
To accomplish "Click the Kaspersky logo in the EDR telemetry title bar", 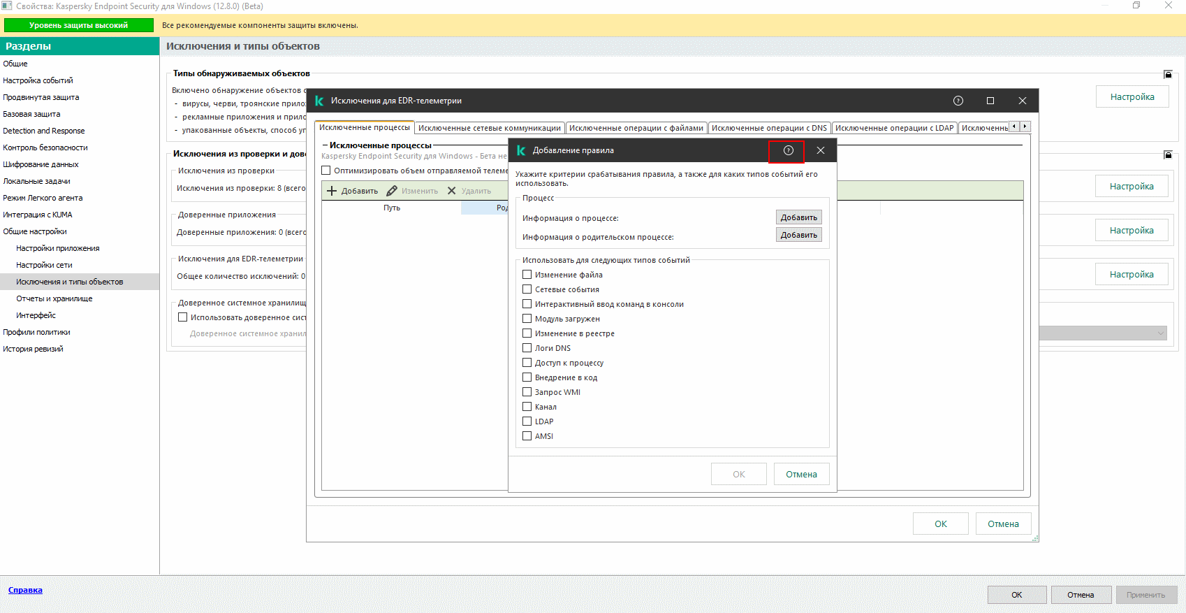I will click(319, 101).
